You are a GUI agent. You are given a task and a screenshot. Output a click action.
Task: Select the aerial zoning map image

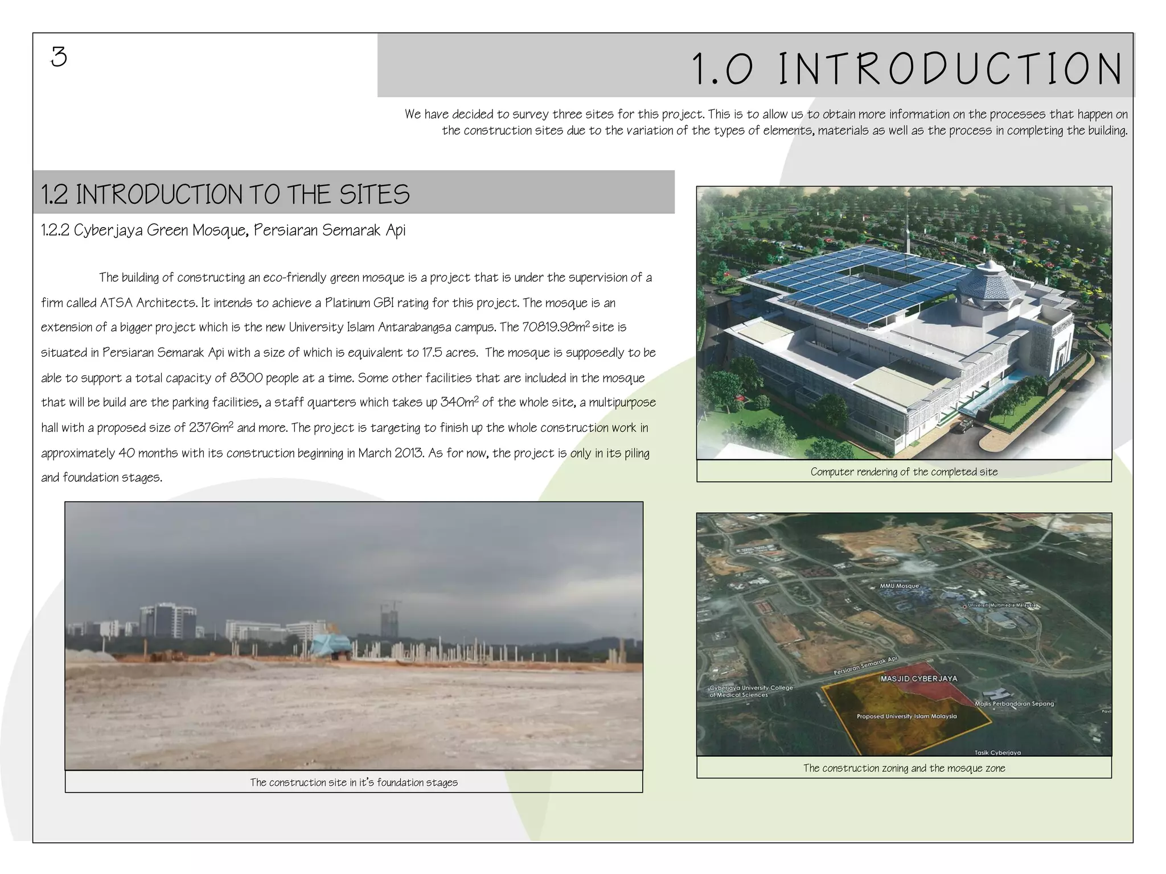[x=904, y=634]
